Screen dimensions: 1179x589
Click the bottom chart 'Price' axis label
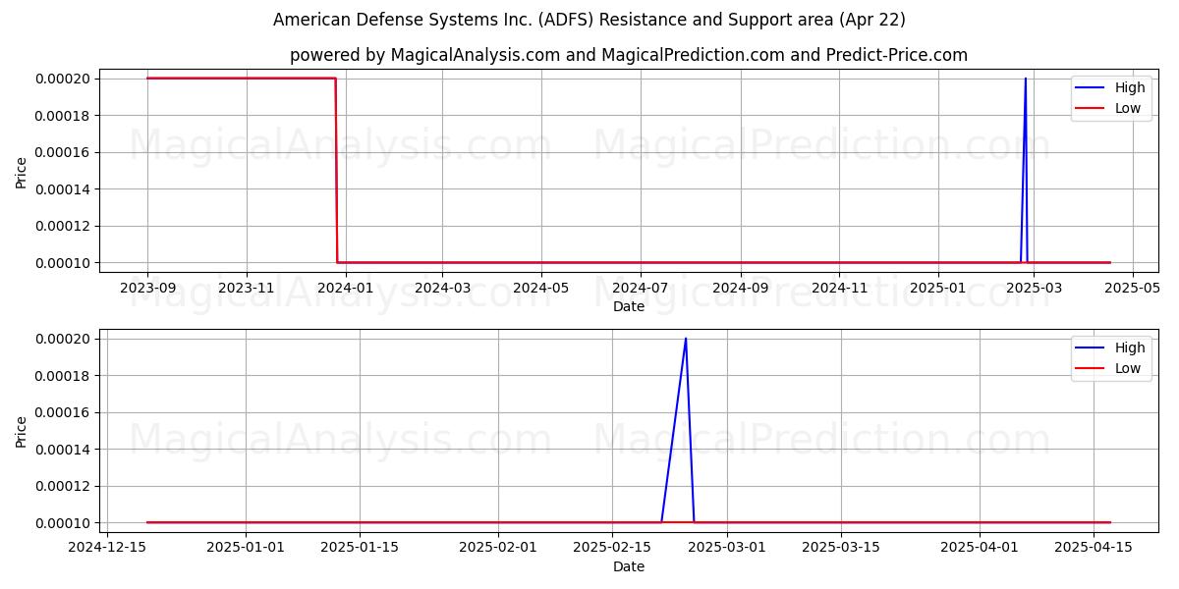pos(22,431)
